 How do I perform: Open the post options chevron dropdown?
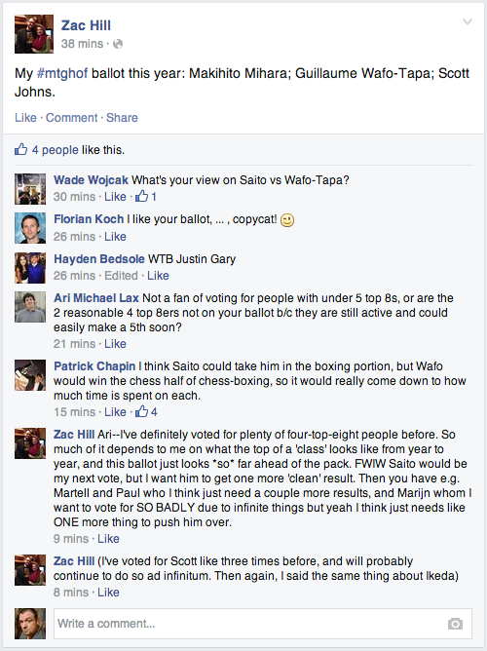coord(468,22)
